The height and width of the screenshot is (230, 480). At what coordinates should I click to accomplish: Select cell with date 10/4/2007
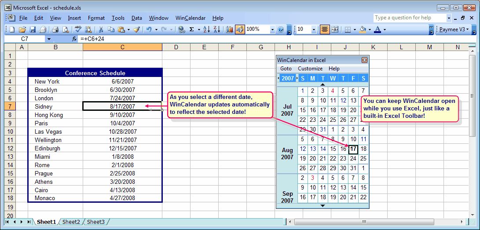[122, 123]
